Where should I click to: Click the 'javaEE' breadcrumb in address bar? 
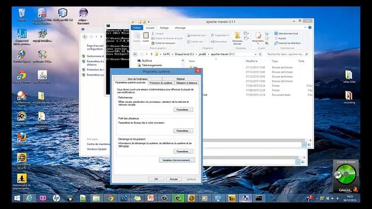click(x=202, y=54)
